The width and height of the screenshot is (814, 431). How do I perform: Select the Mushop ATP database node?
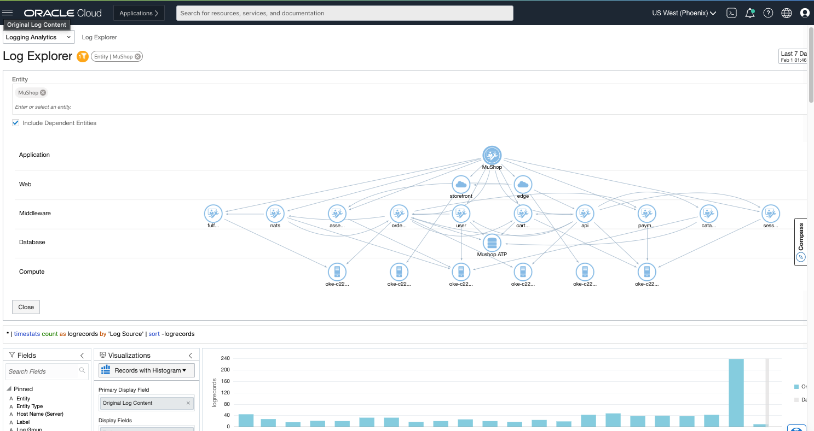[492, 243]
